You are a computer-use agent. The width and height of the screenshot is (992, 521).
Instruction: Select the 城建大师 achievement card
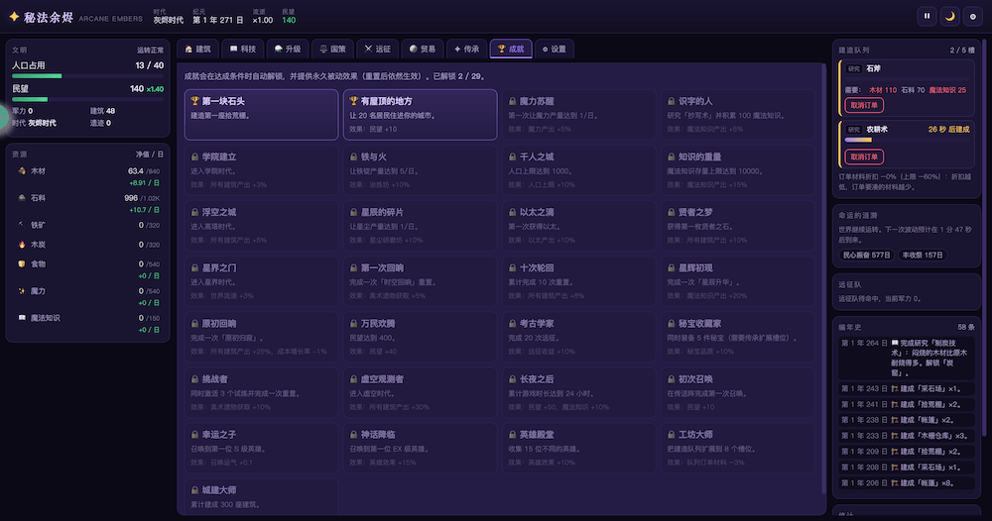click(261, 496)
